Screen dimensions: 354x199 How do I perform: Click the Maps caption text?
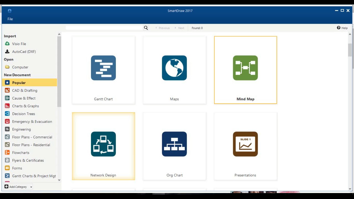tap(175, 99)
